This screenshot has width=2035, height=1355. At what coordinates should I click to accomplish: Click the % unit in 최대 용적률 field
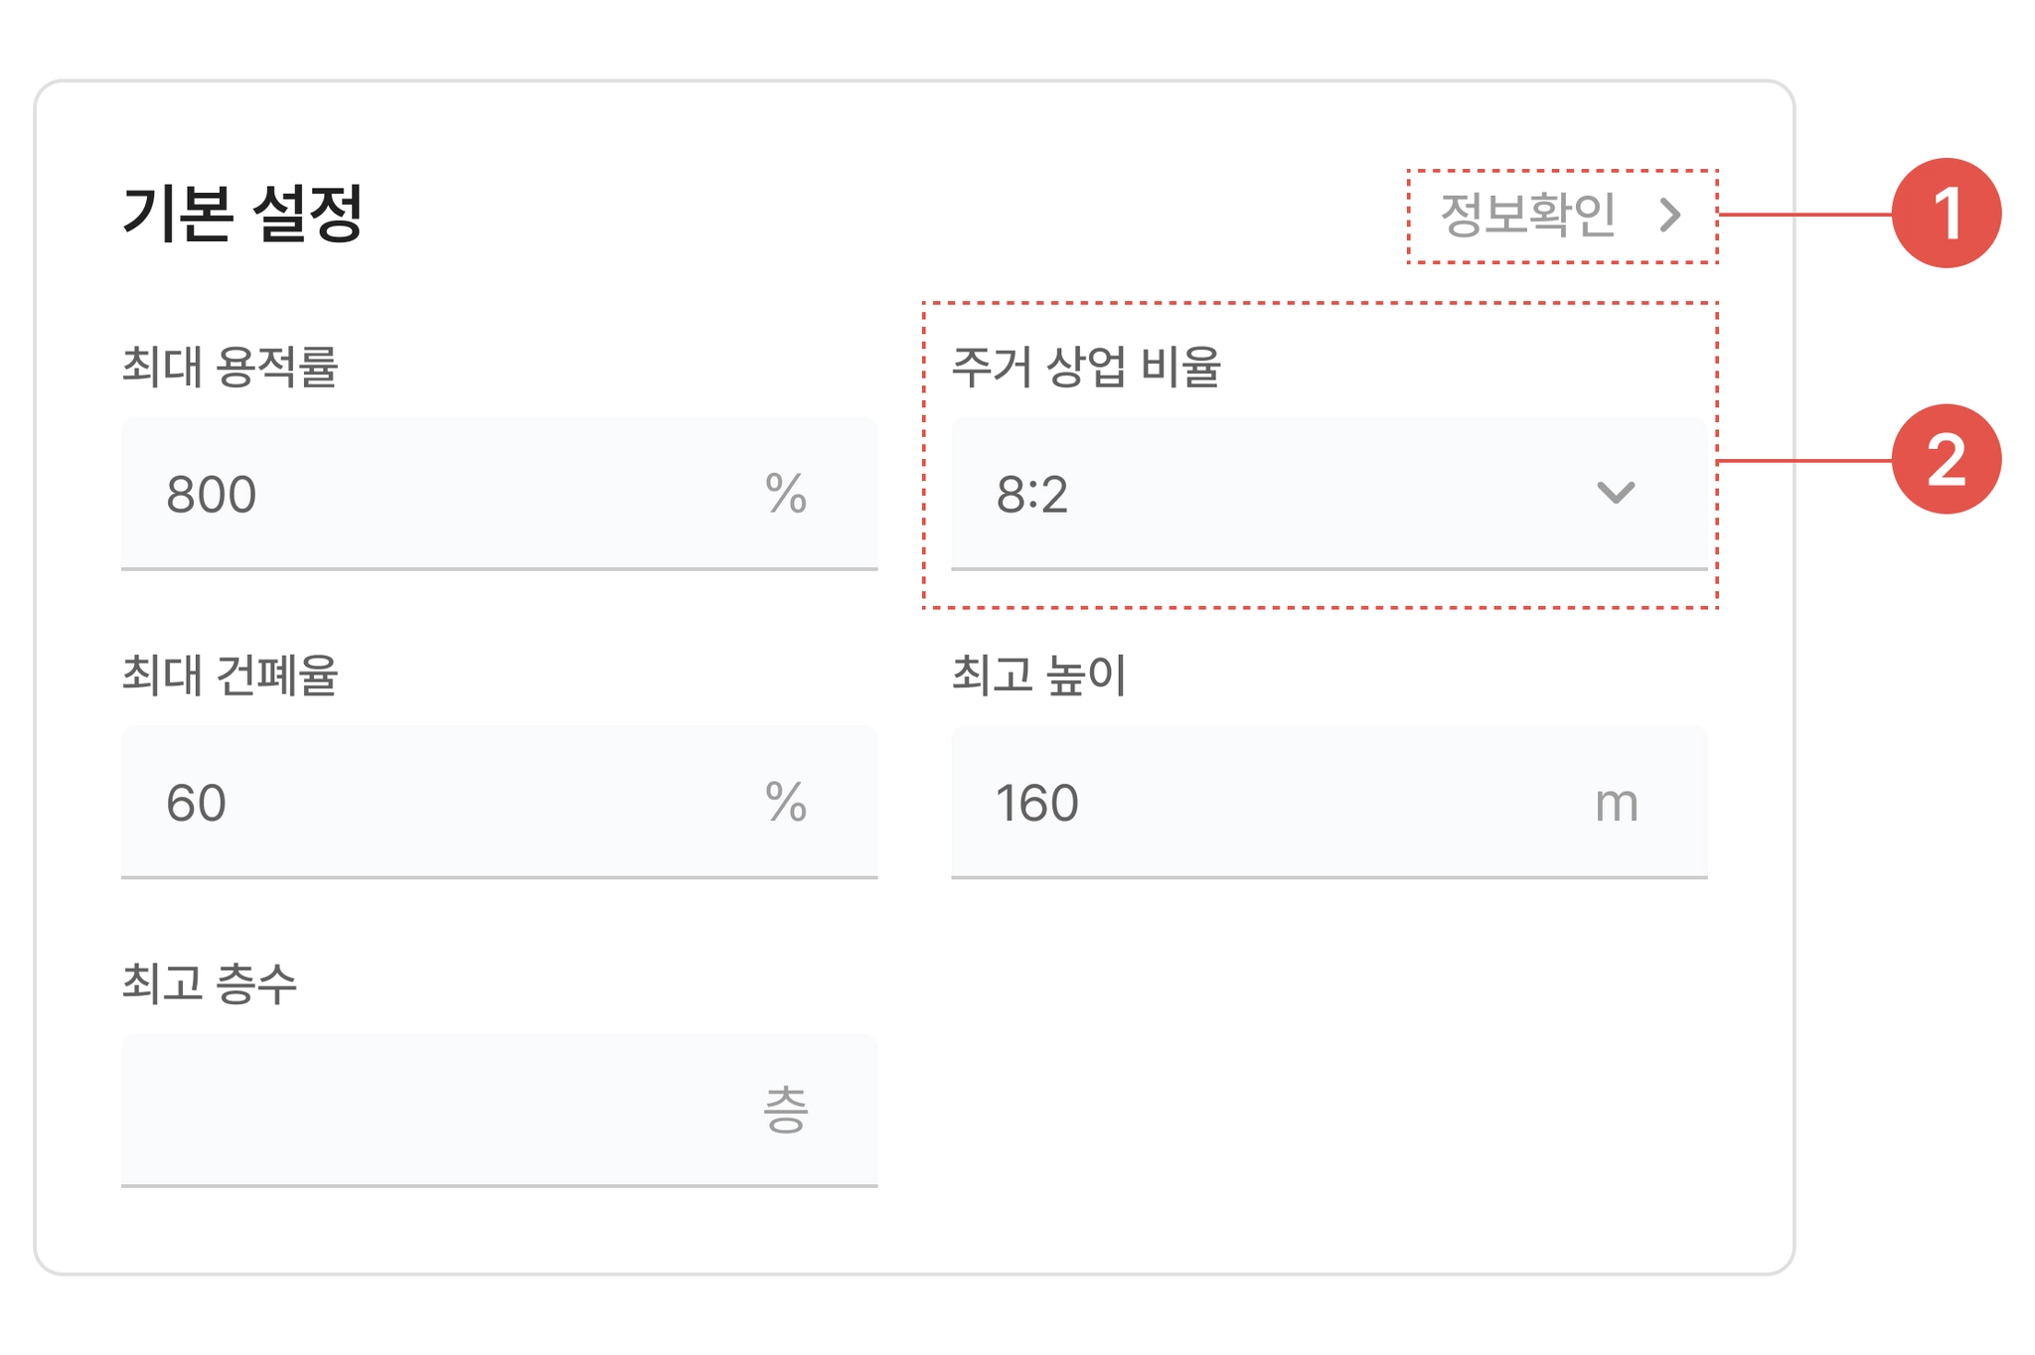786,494
